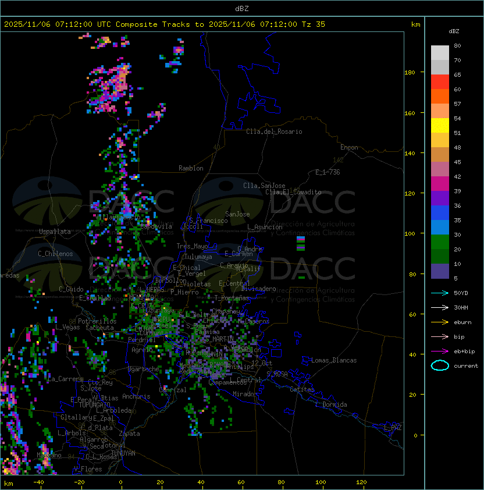Click the 'Lomas_Blancas' map label
This screenshot has height=490, width=484.
coord(334,360)
